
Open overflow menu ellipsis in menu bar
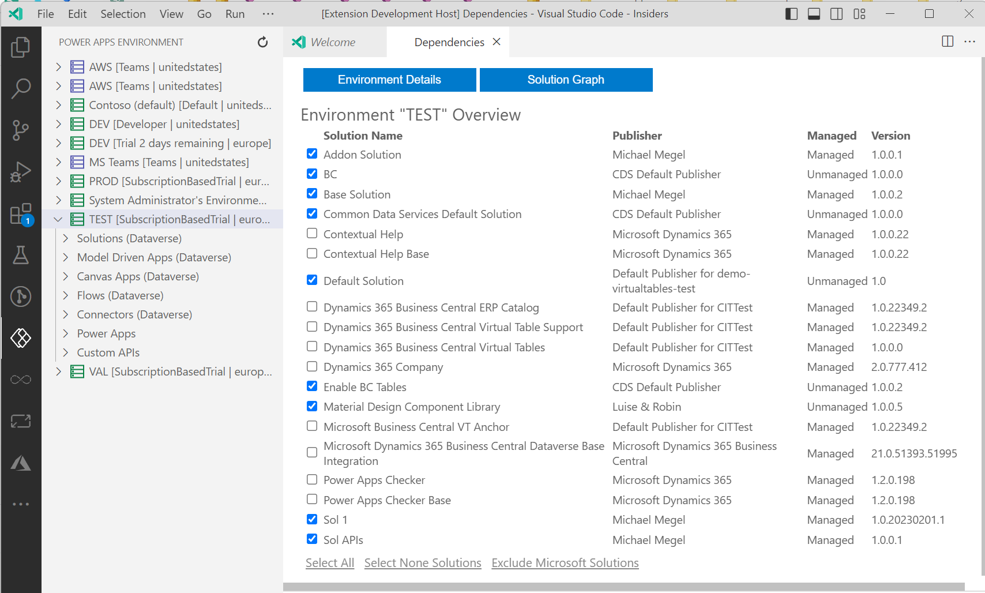click(268, 14)
